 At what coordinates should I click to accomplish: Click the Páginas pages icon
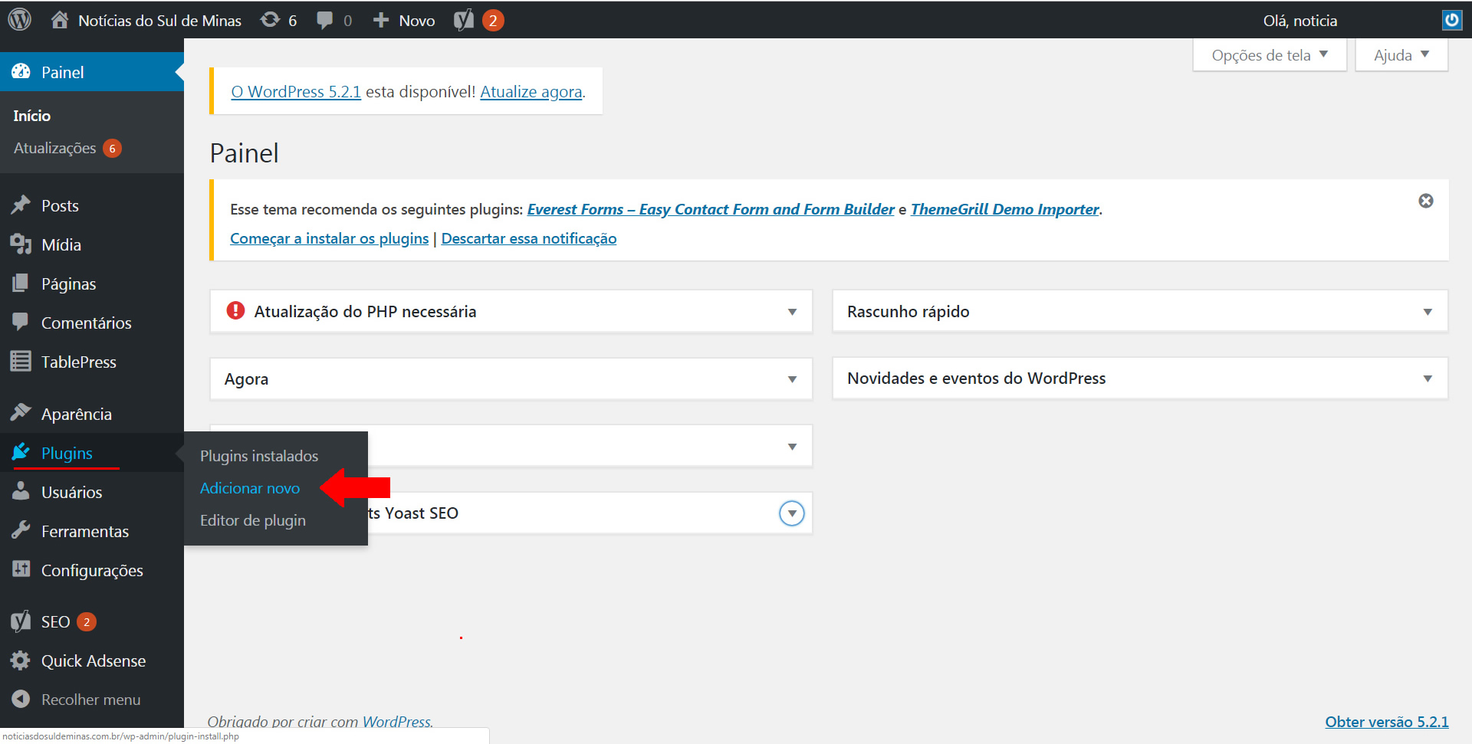[21, 284]
